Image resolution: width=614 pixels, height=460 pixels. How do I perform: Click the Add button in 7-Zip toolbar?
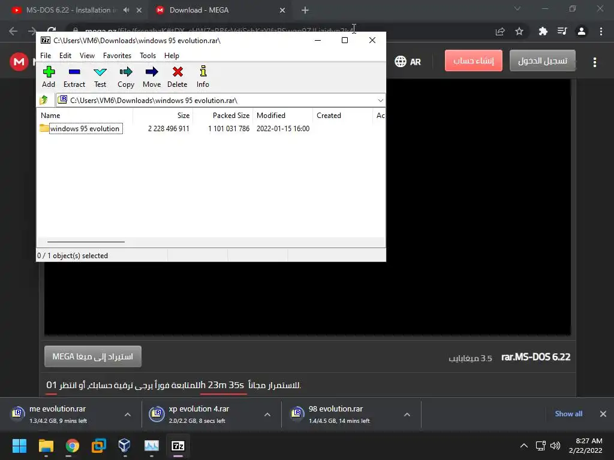click(49, 77)
